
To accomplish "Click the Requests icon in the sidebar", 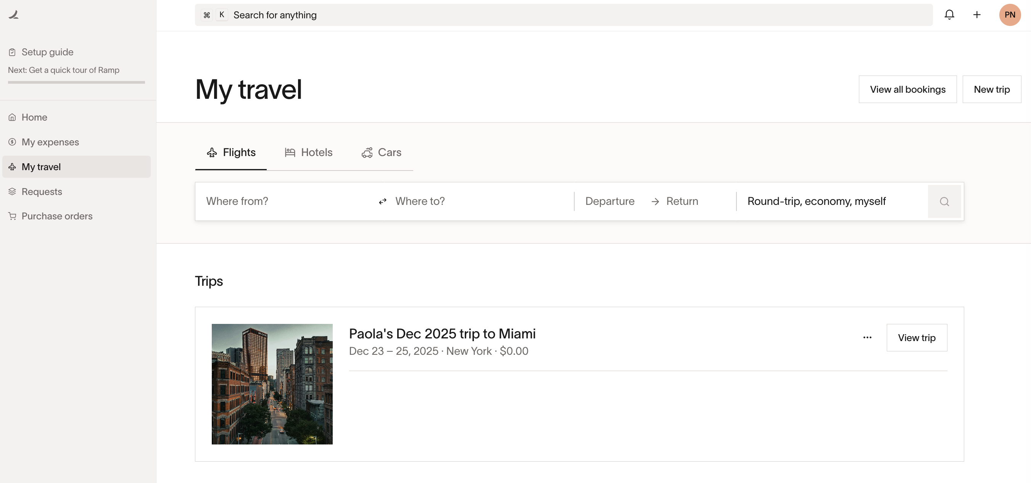I will (x=12, y=191).
